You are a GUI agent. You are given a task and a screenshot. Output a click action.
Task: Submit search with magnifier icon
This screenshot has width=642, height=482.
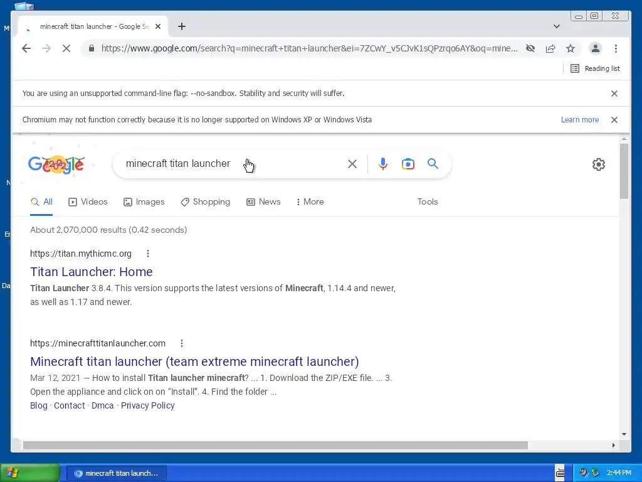[x=433, y=164]
